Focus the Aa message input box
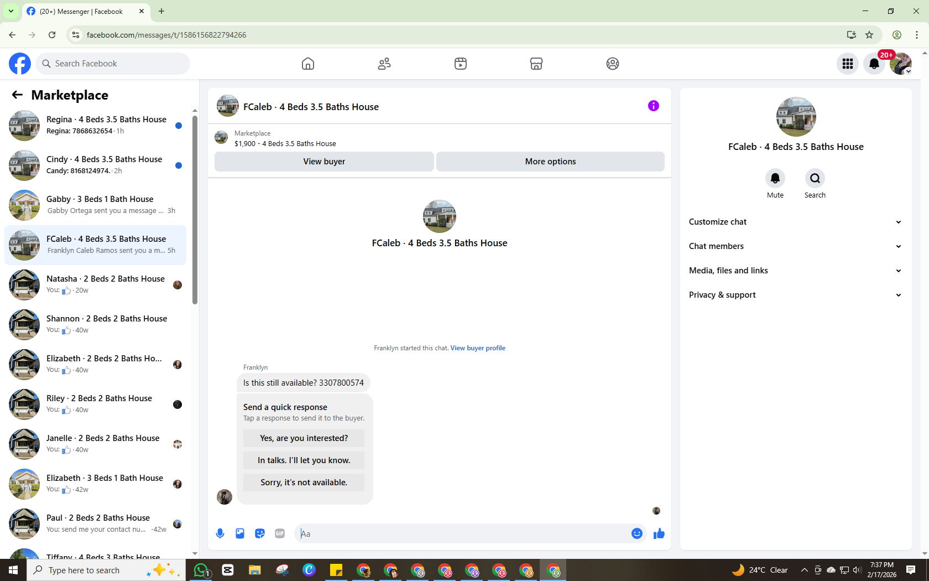 (x=463, y=533)
